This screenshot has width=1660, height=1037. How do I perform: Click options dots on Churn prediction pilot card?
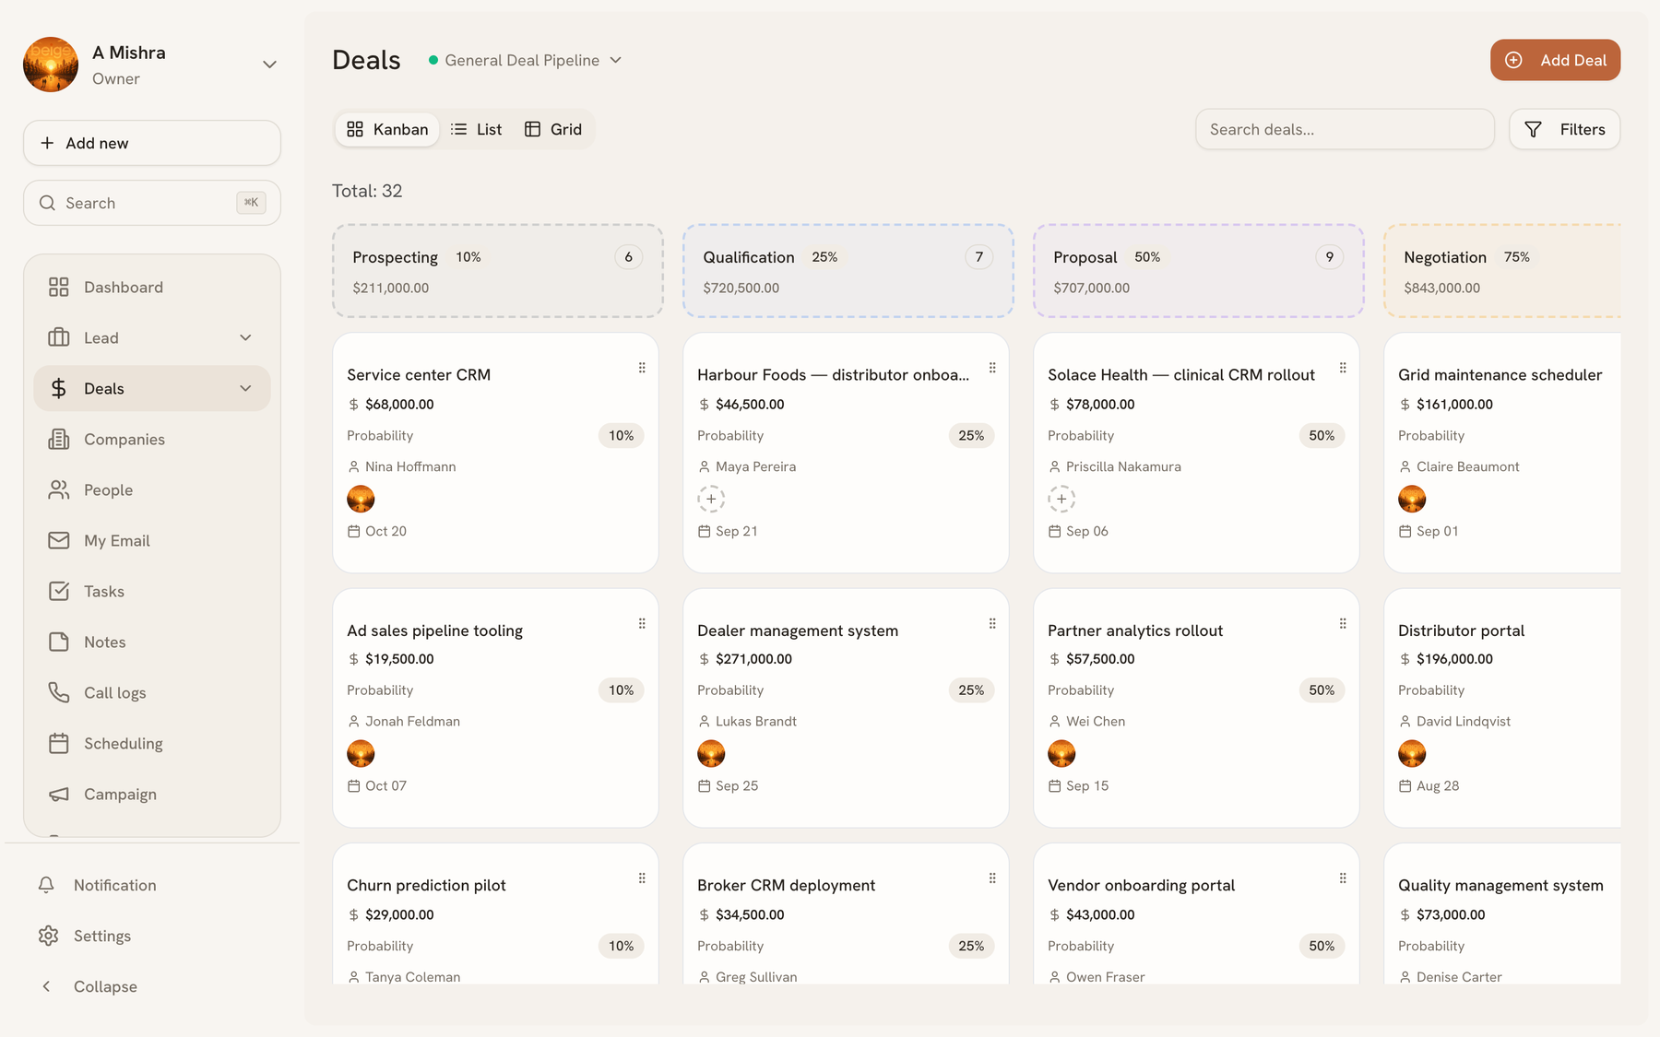pos(642,878)
